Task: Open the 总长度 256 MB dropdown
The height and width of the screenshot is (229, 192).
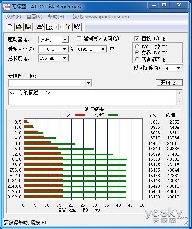Action: 65,58
